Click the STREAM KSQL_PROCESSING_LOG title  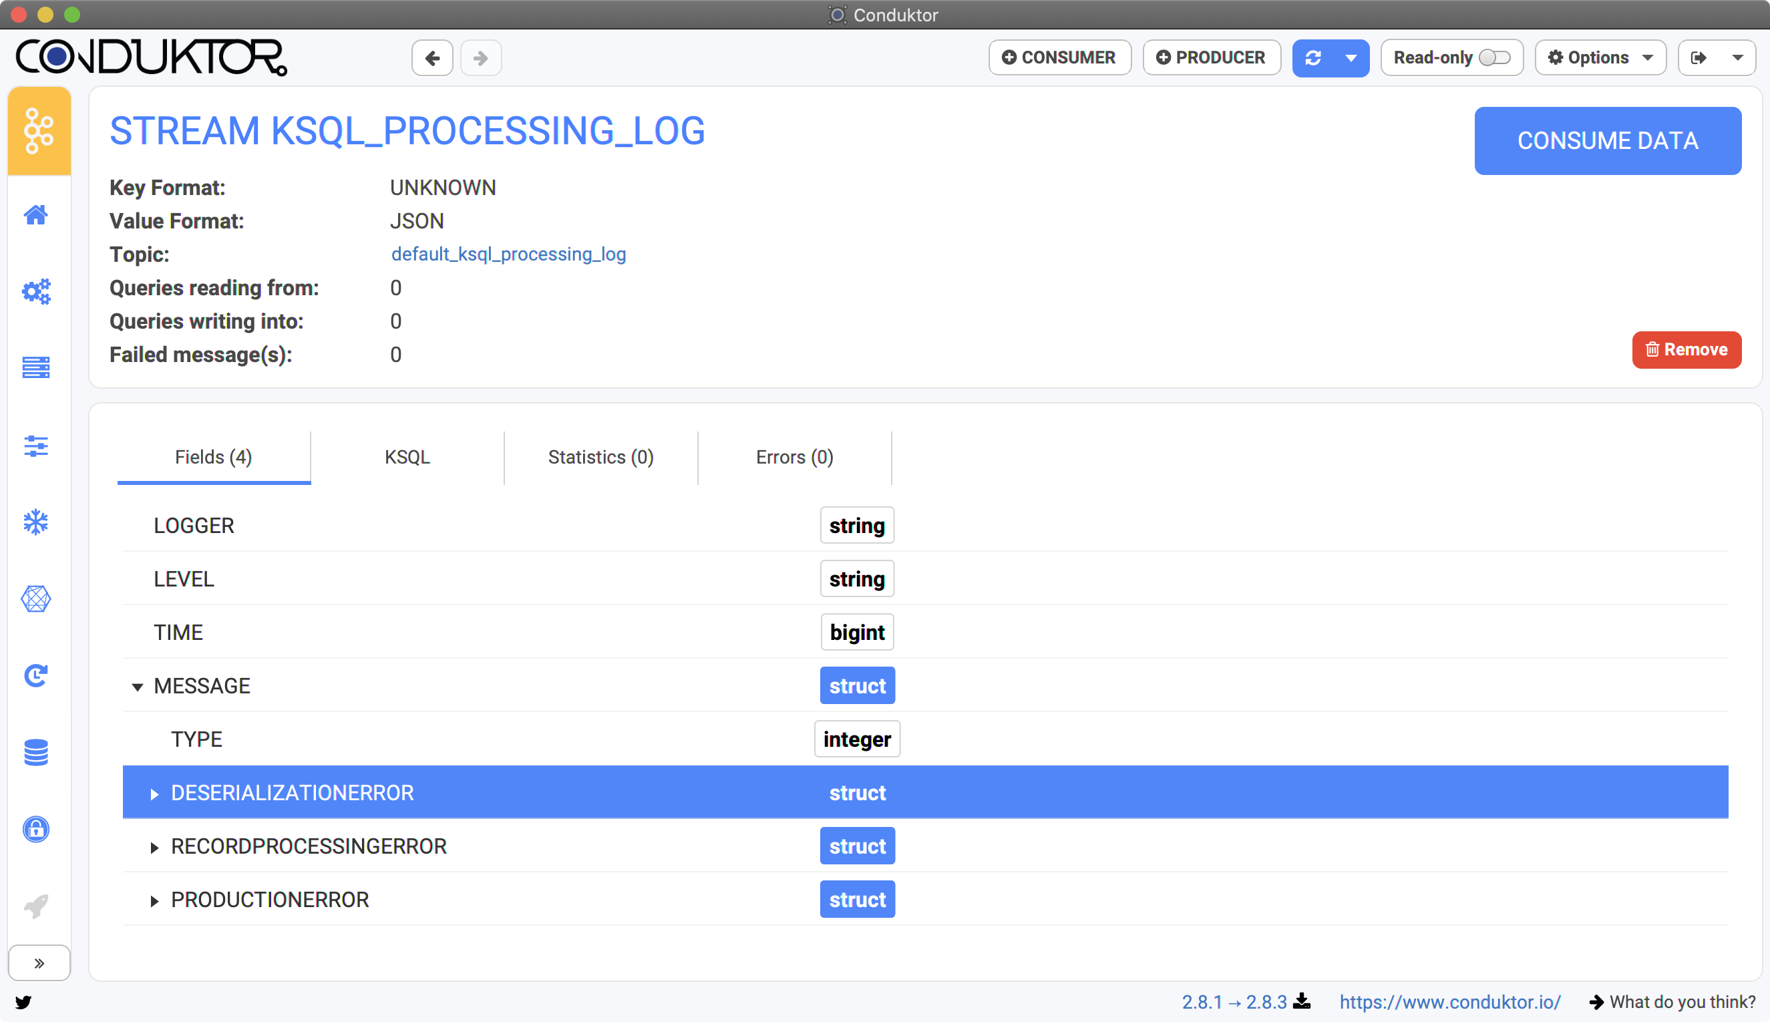[x=407, y=130]
